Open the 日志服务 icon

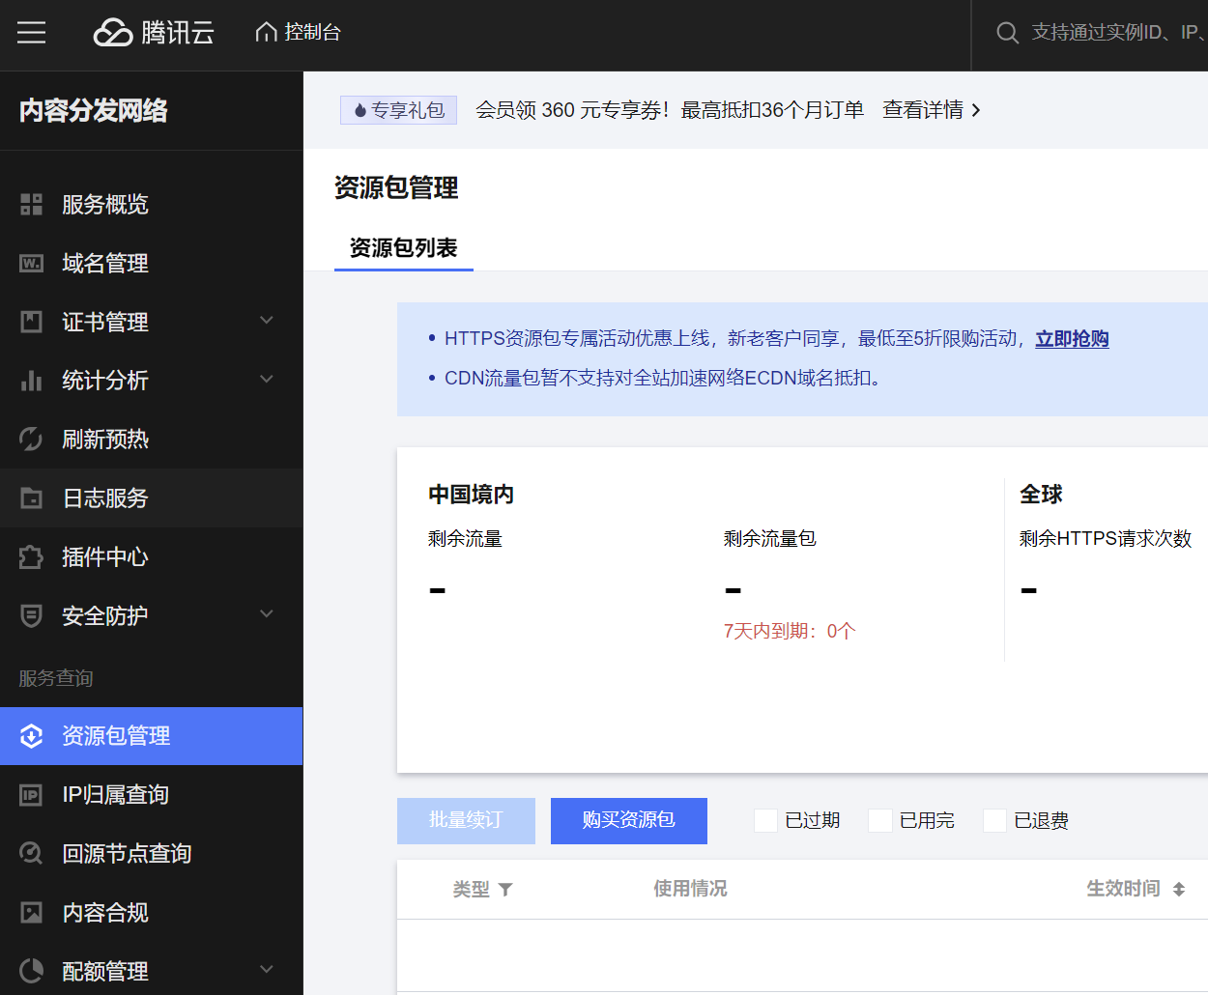click(32, 497)
